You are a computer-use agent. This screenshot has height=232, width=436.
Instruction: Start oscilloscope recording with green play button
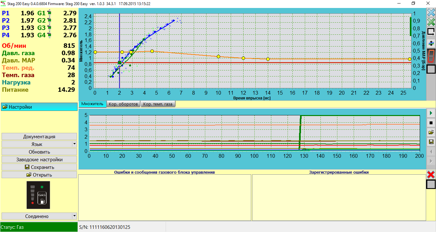pyautogui.click(x=431, y=113)
